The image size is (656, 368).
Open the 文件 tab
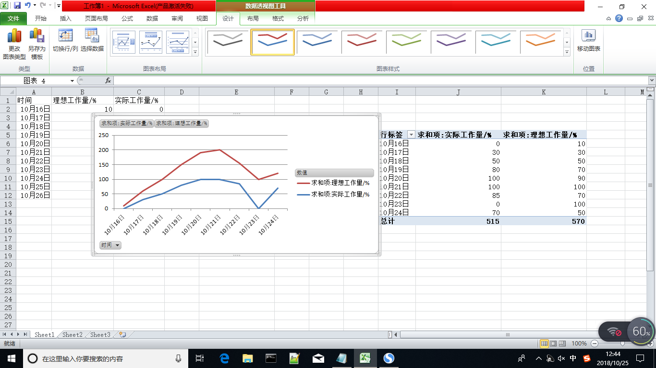pos(13,19)
